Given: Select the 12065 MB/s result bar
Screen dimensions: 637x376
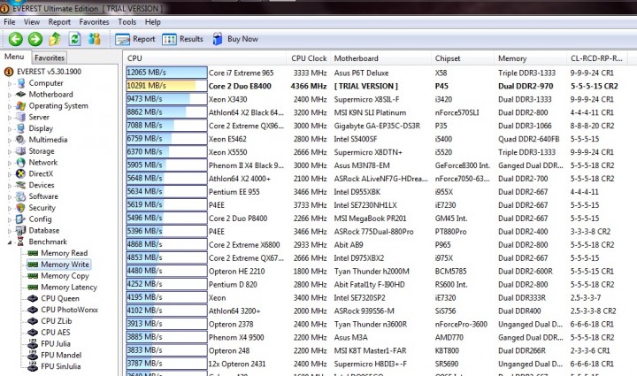Looking at the screenshot, I should [x=166, y=73].
